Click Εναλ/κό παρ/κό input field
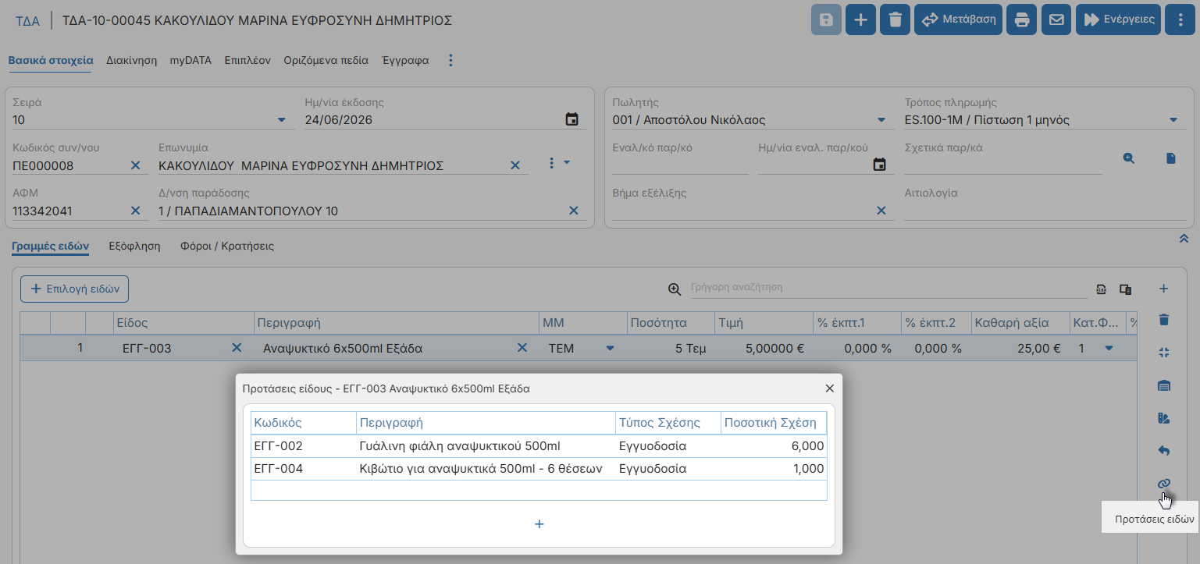The width and height of the screenshot is (1200, 564). 680,165
